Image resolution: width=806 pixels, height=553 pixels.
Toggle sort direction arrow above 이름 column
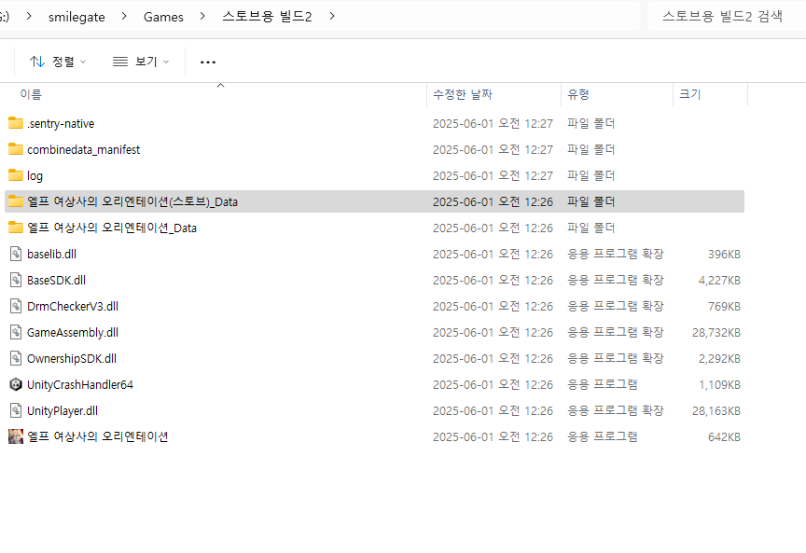pyautogui.click(x=220, y=85)
